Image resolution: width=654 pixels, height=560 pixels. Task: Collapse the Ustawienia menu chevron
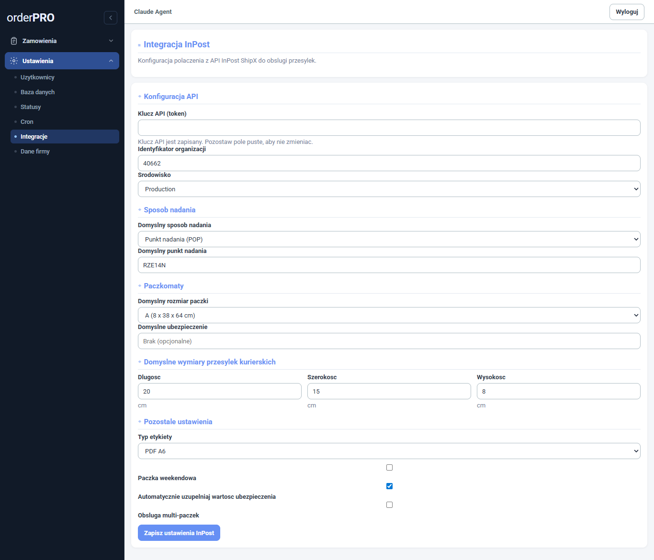pos(111,61)
